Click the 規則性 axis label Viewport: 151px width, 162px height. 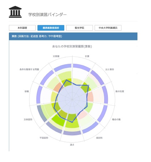click(x=99, y=138)
